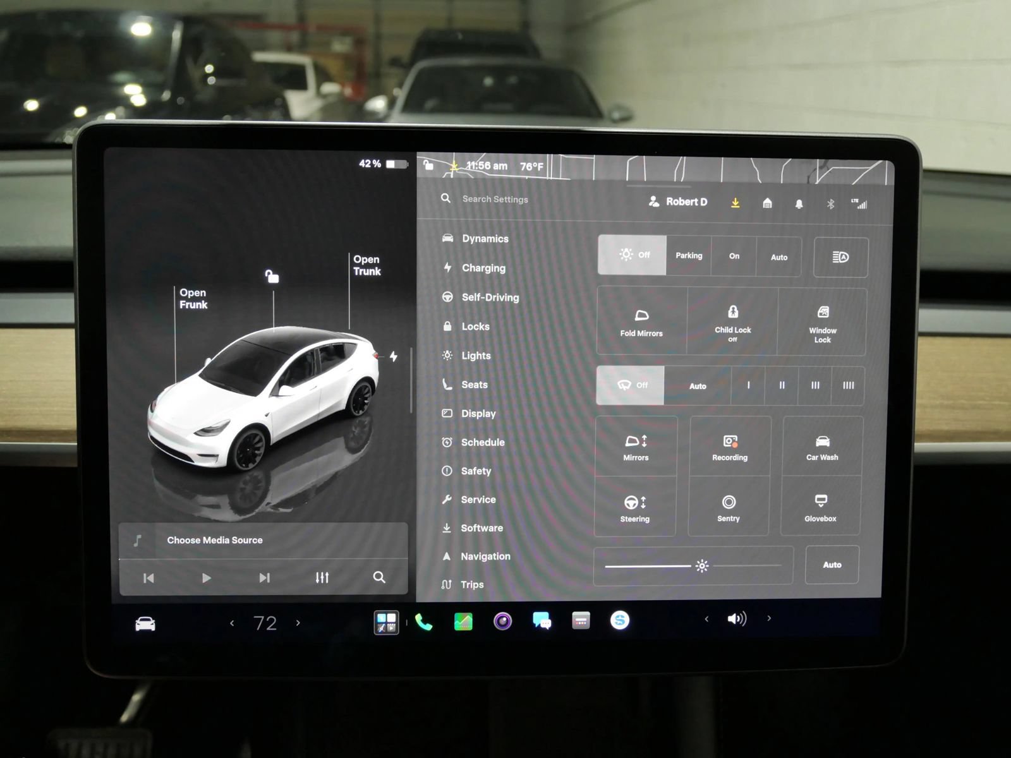
Task: Decrease cabin temperature from 72
Action: (x=232, y=623)
